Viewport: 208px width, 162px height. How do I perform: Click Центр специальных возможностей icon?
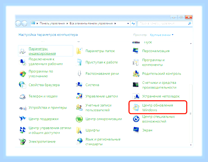[136, 119]
